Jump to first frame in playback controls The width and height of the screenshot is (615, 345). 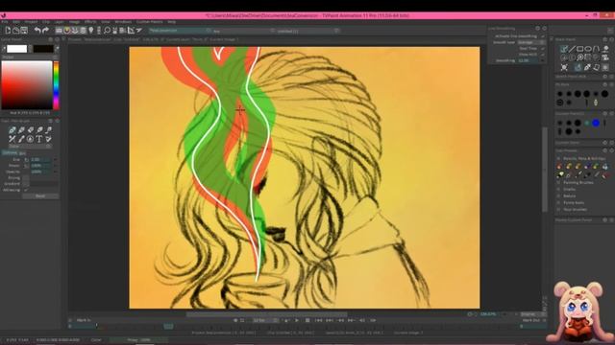click(x=318, y=320)
